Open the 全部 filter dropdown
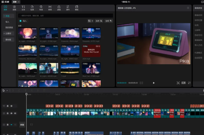 point(109,21)
